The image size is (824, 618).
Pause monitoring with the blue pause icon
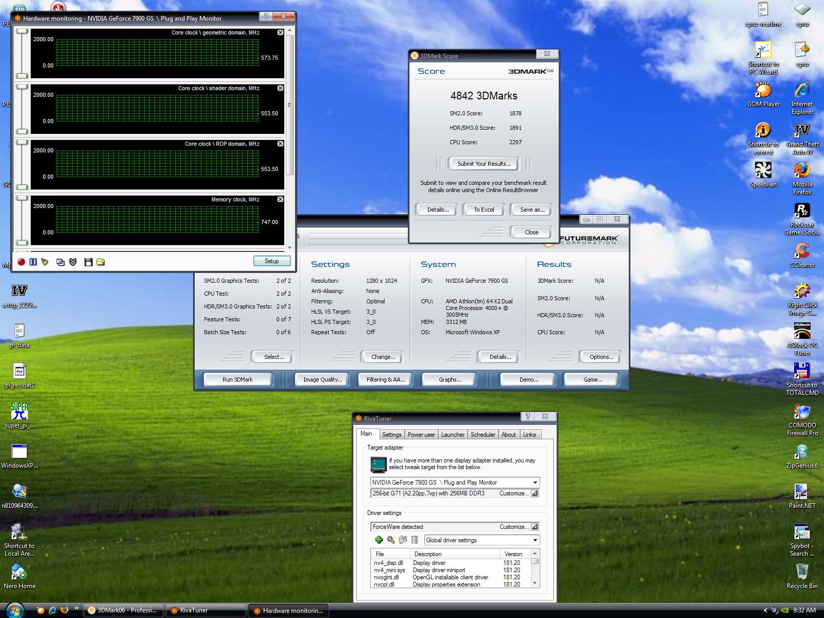[x=33, y=262]
